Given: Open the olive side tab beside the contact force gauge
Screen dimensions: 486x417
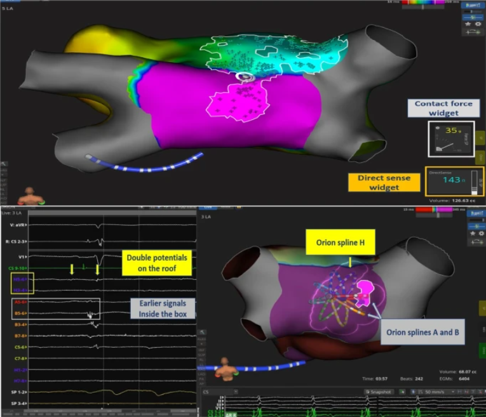Looking at the screenshot, I should point(481,138).
